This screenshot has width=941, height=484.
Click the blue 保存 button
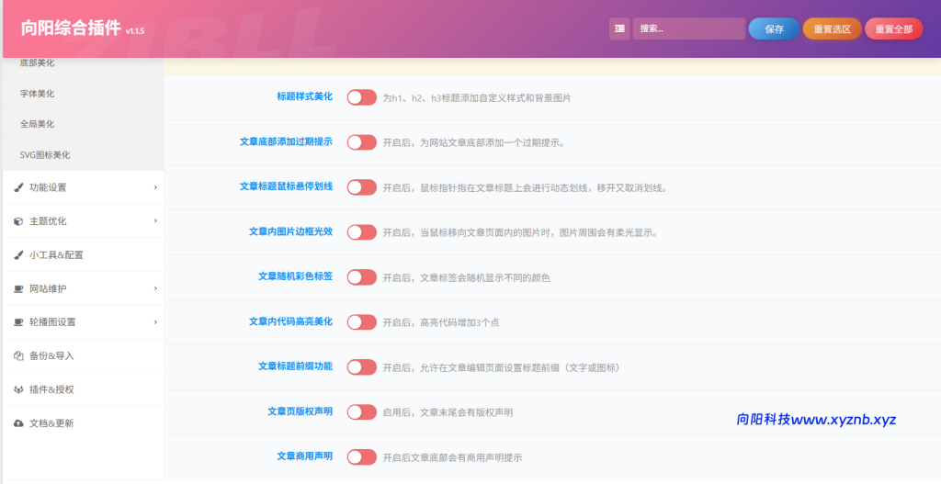(x=774, y=28)
